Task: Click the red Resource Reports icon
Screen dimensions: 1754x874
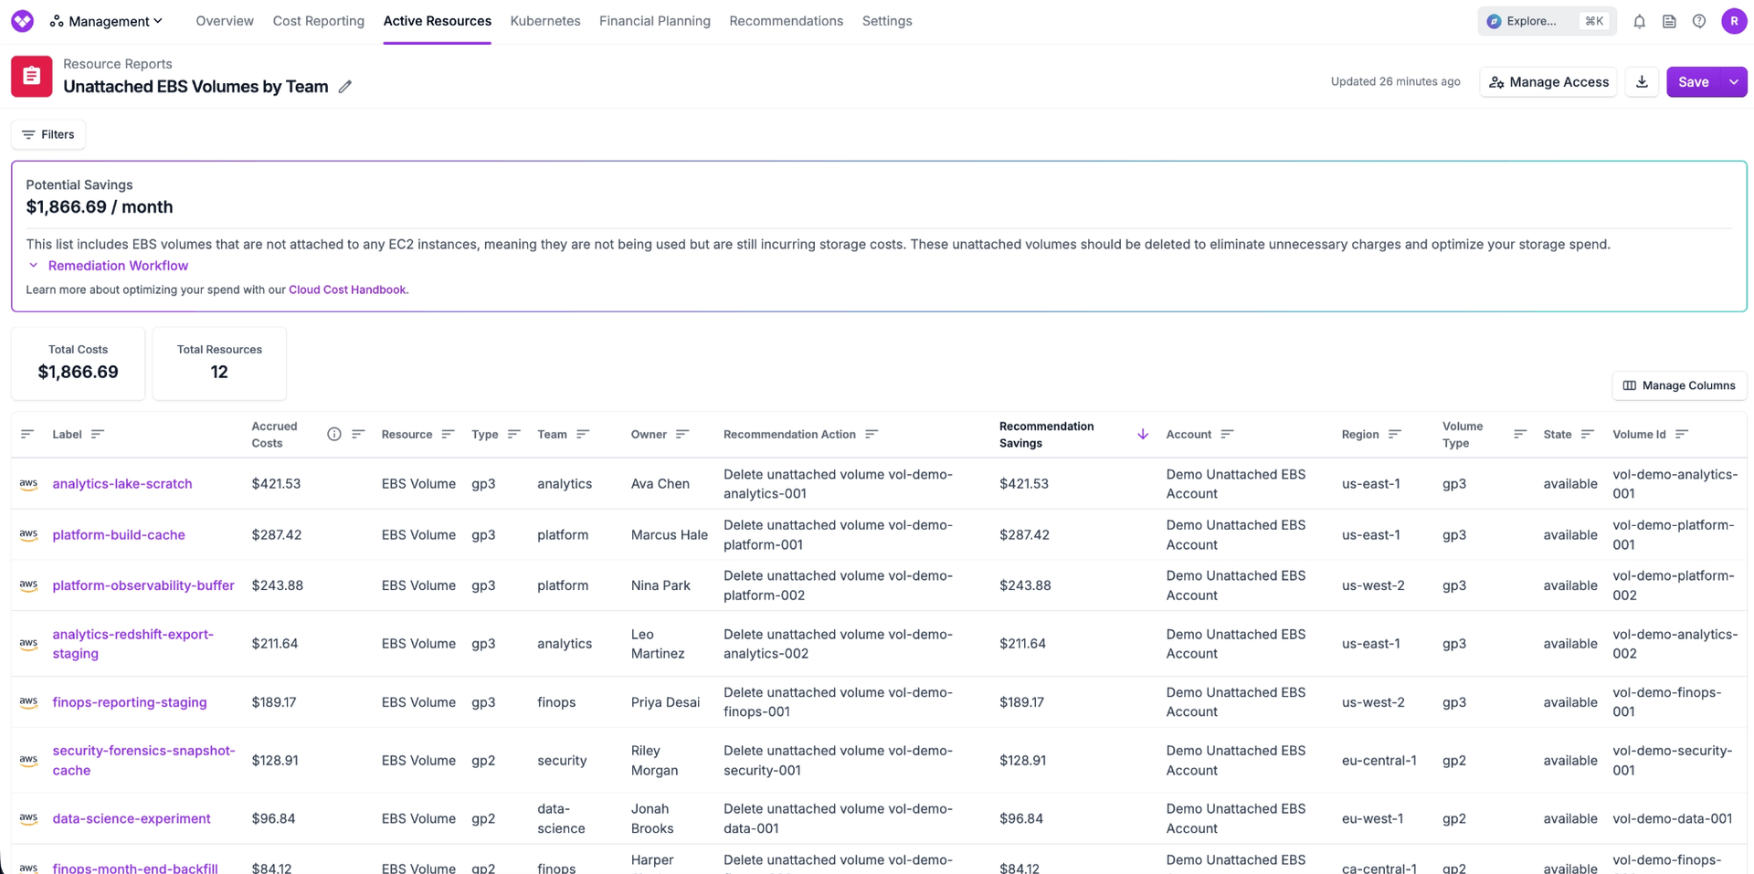Action: point(32,76)
